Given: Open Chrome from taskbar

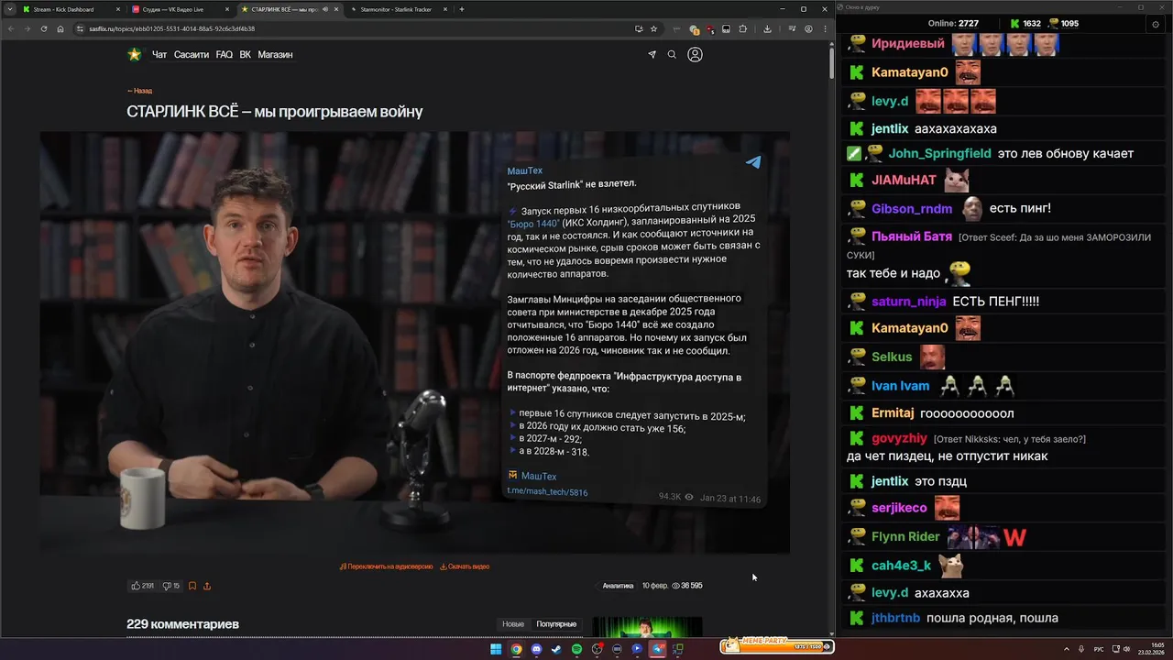Looking at the screenshot, I should 516,649.
